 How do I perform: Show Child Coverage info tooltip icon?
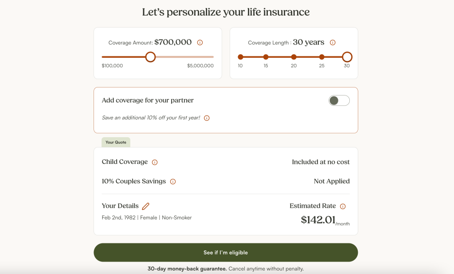tap(155, 162)
